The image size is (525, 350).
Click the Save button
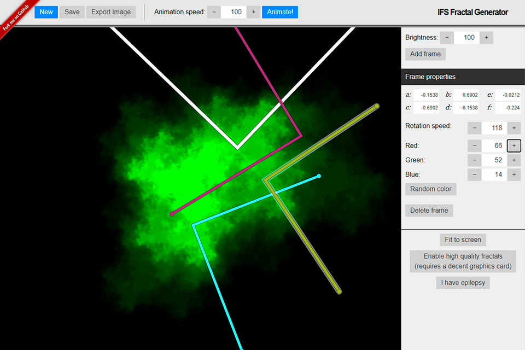pos(72,12)
